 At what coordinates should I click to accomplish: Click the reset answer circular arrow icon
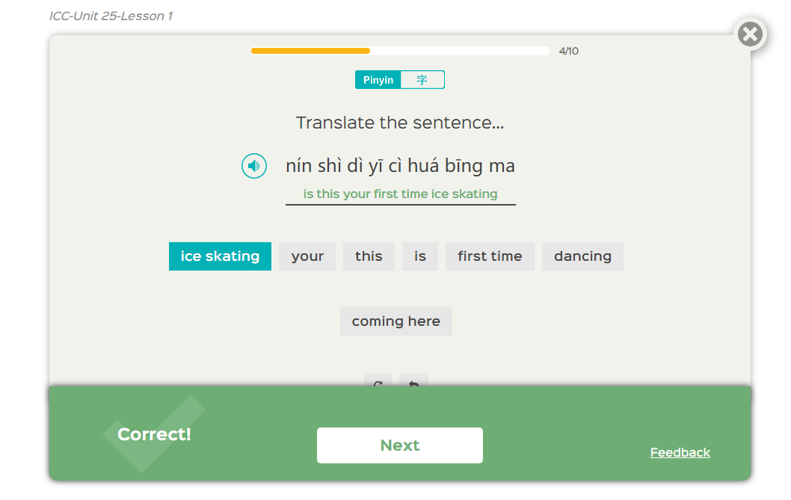378,381
